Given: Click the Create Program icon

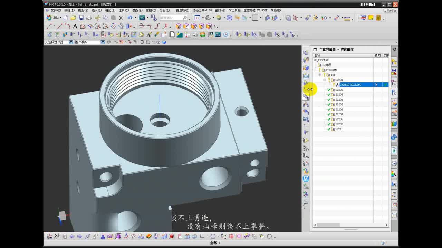Looking at the screenshot, I should click(x=306, y=52).
